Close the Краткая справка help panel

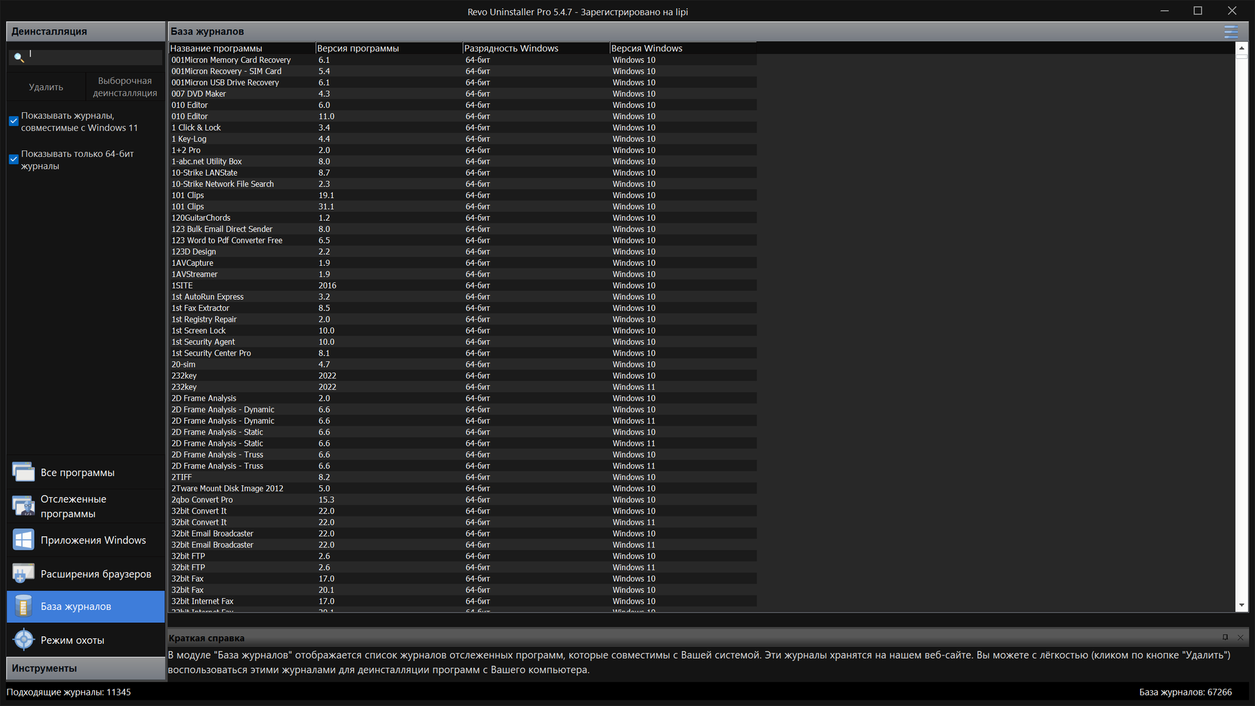1240,637
